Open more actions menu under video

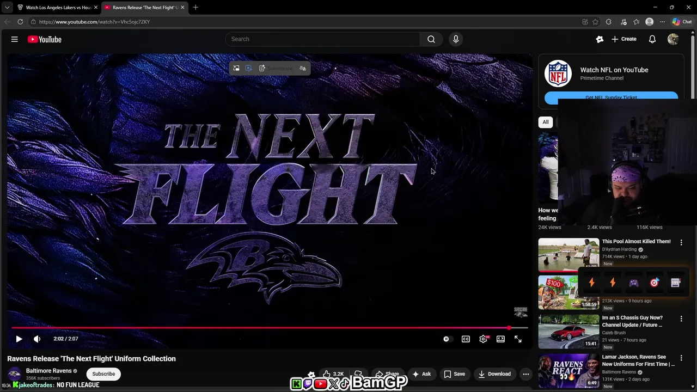(x=525, y=374)
